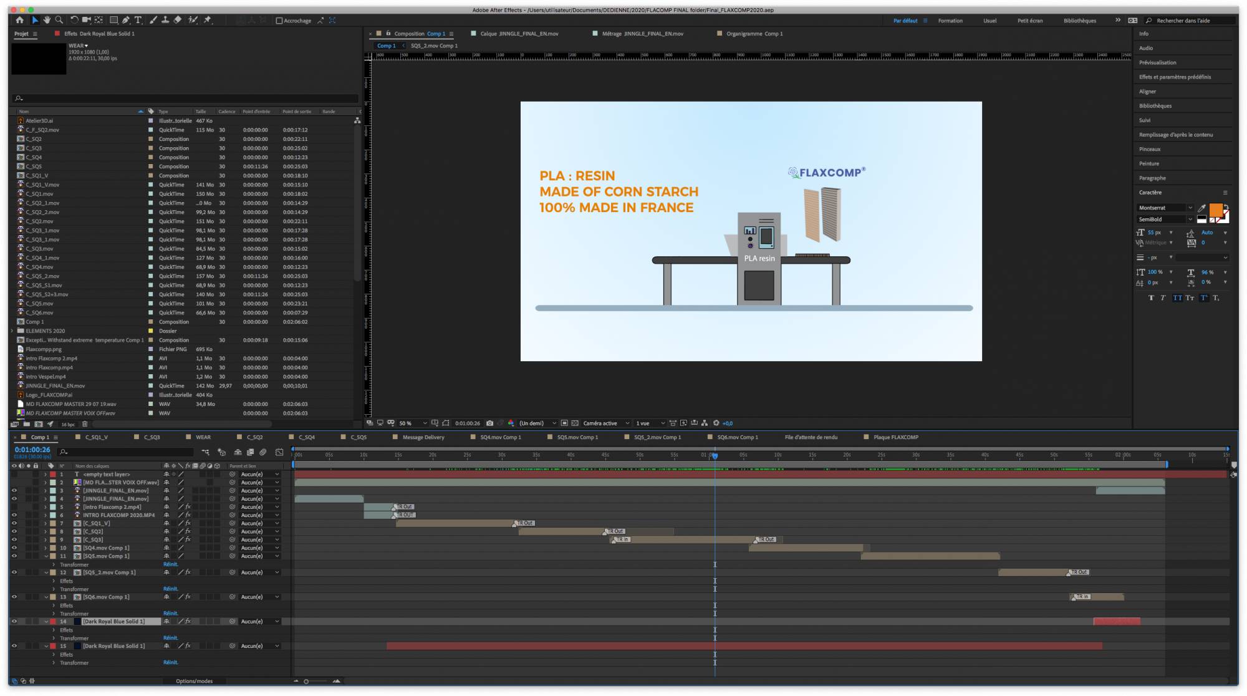Open the Formation workspace tab
This screenshot has width=1247, height=696.
point(950,21)
